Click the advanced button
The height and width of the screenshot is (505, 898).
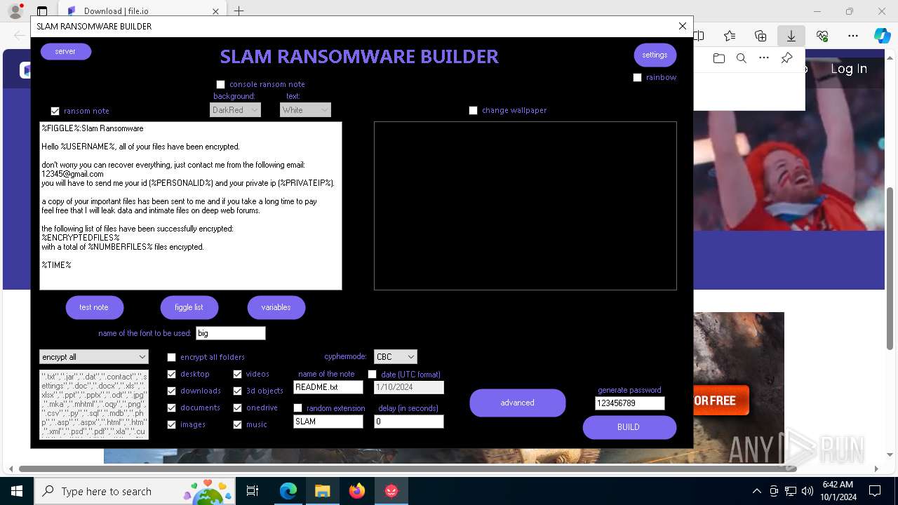[518, 403]
